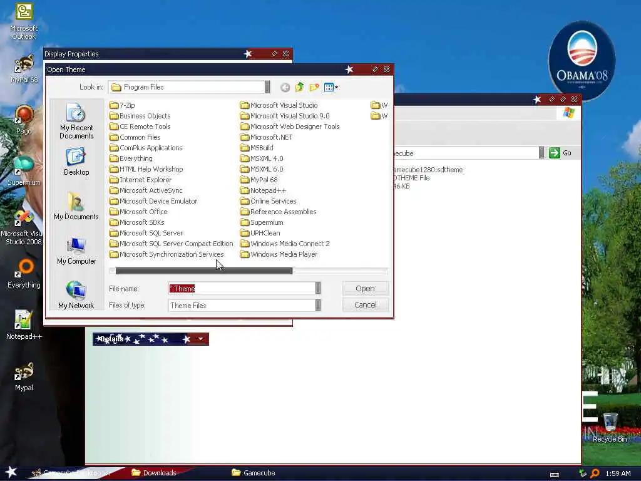Select My Computer in the places bar
This screenshot has width=641, height=481.
(x=76, y=251)
